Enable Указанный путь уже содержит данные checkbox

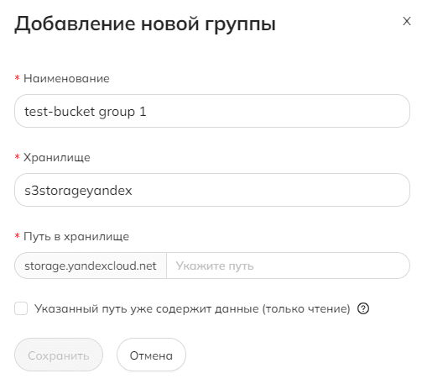21,308
